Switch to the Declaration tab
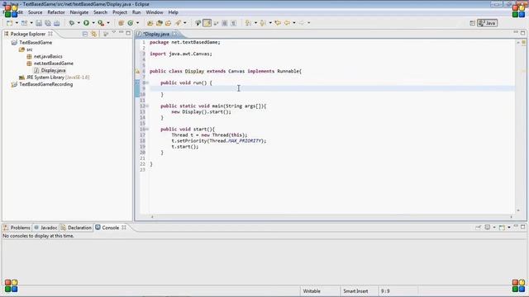The width and height of the screenshot is (529, 297). 76,228
